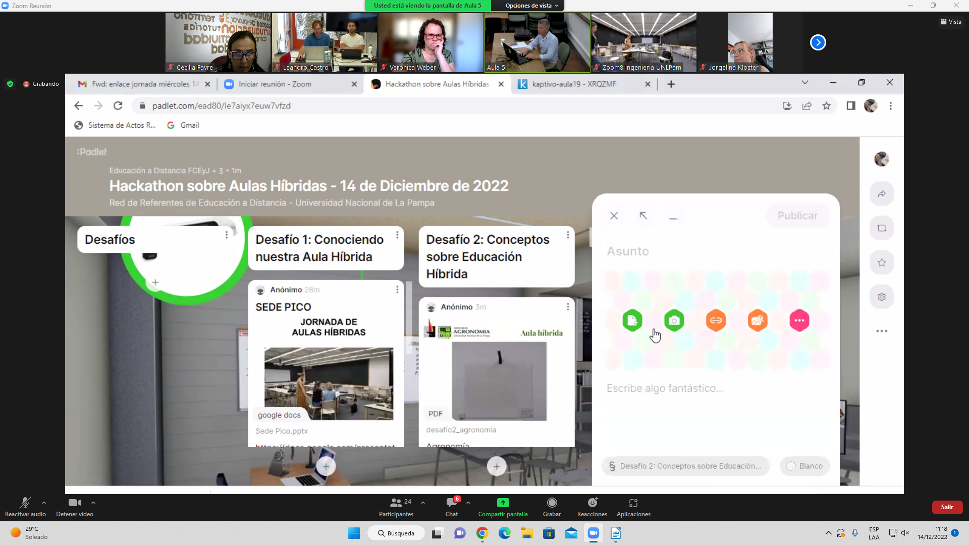Click the share page icon in address bar
This screenshot has width=969, height=545.
coord(806,105)
